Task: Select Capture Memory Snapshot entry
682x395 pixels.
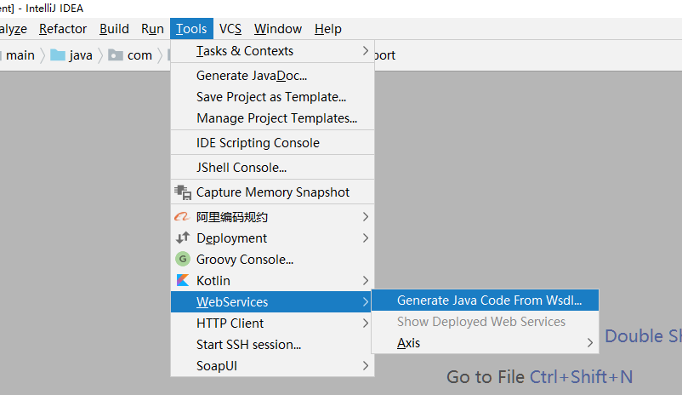Action: tap(272, 192)
